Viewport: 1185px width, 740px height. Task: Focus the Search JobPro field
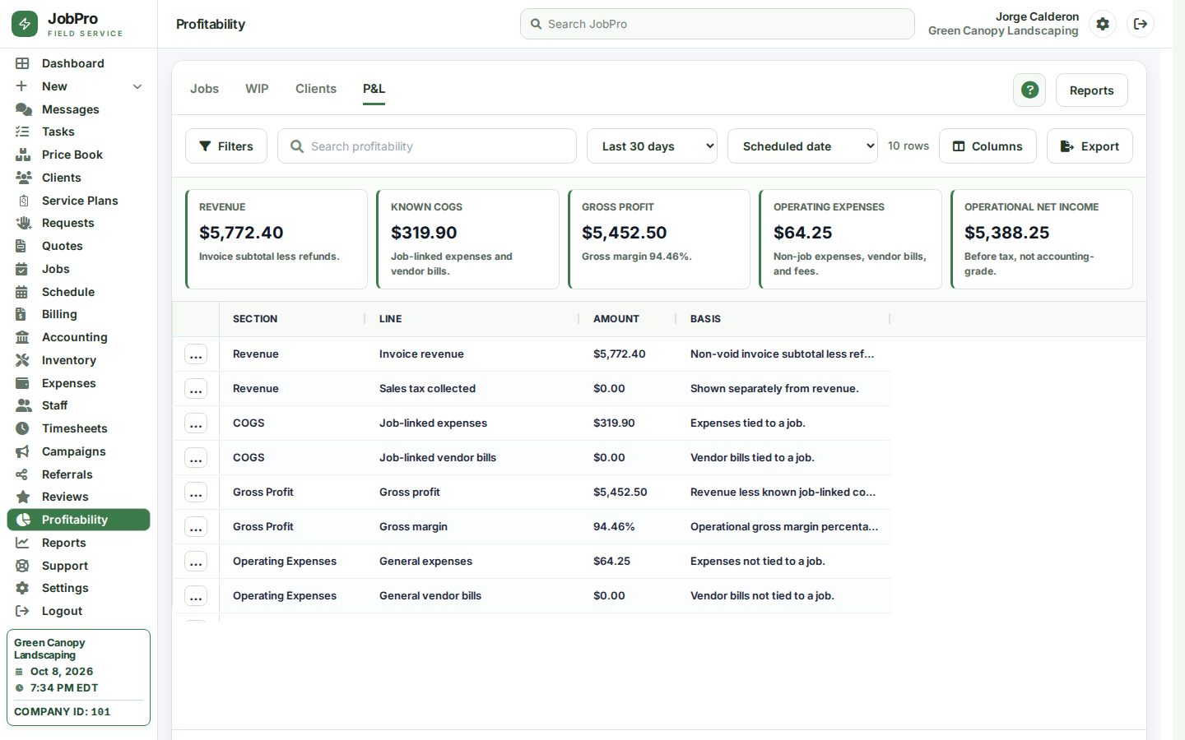coord(718,24)
